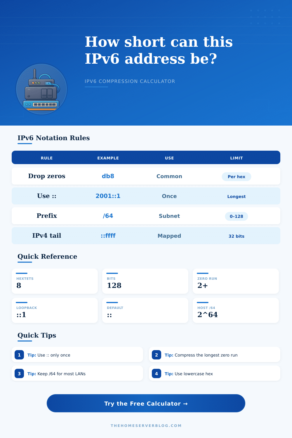The height and width of the screenshot is (438, 292).
Task: Click 'Mapped' in the IPv4 tail row
Action: (x=169, y=236)
